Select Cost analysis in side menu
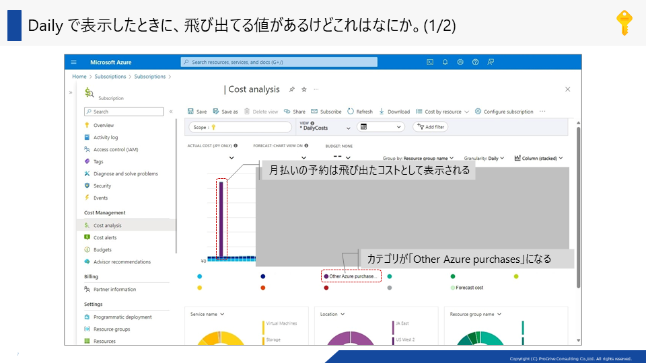Screen dimensions: 646x363 (126, 225)
